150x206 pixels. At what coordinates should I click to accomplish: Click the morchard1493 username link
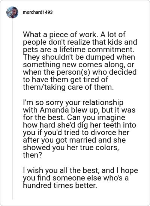38,12
